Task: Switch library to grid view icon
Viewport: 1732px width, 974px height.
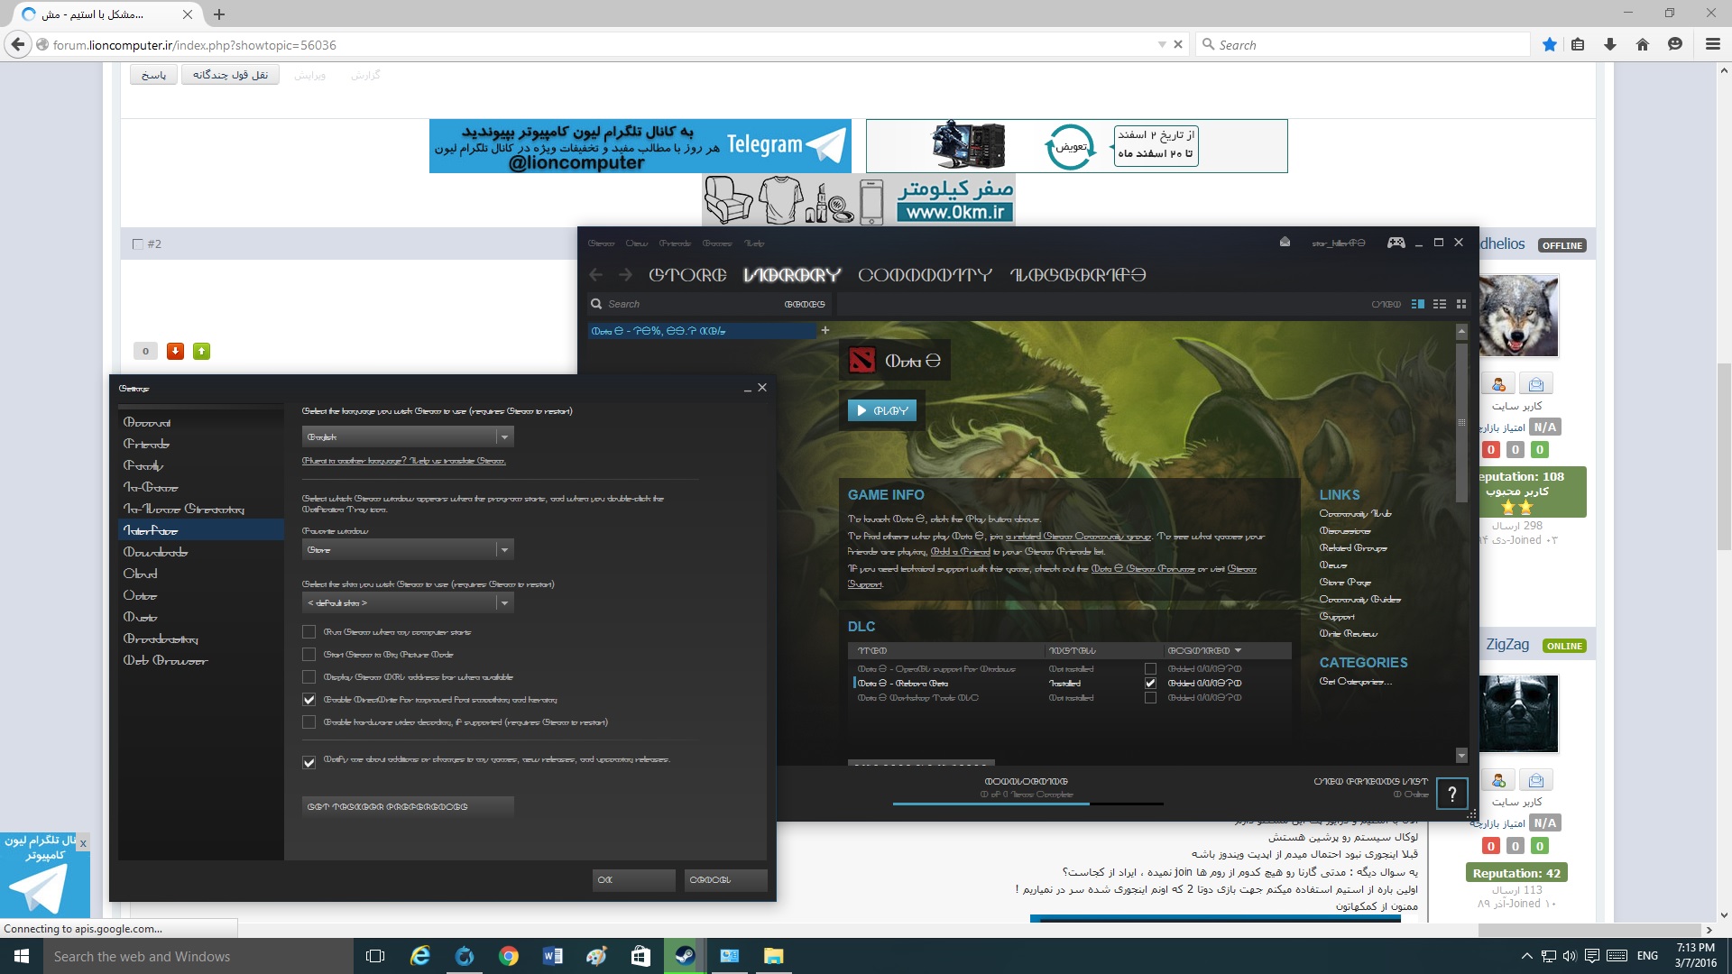Action: [x=1461, y=305]
